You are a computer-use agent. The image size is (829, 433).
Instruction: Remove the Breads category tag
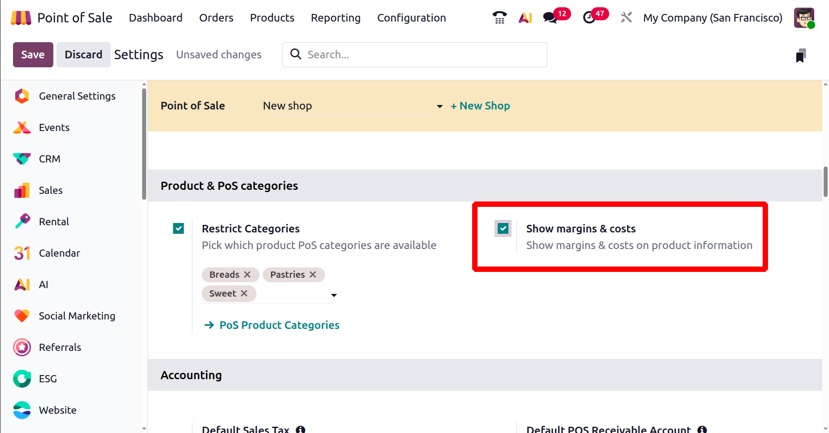click(247, 275)
